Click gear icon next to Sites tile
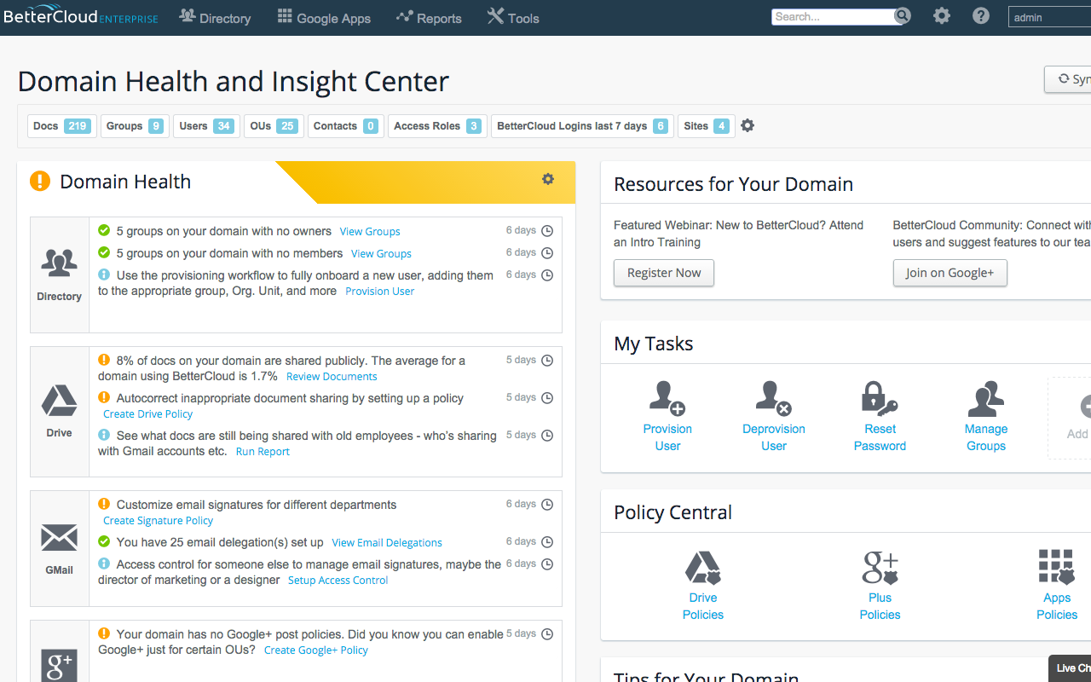1091x682 pixels. (748, 125)
